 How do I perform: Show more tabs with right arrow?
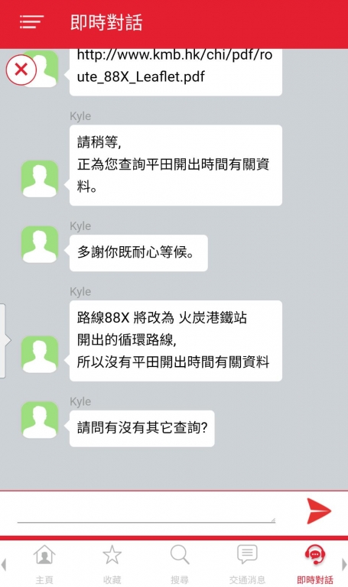pos(344,564)
